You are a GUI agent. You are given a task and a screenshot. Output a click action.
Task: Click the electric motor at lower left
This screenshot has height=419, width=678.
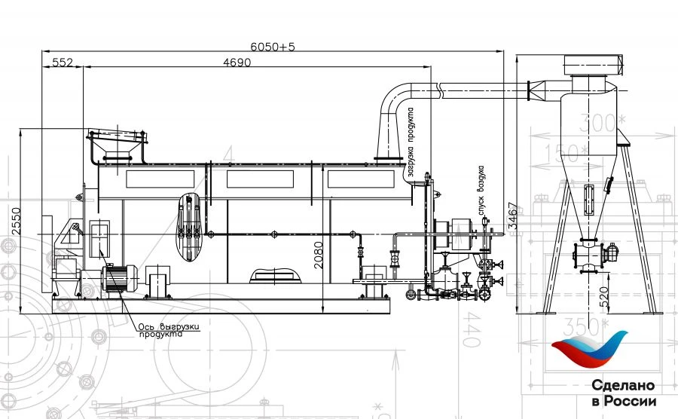[x=119, y=277]
